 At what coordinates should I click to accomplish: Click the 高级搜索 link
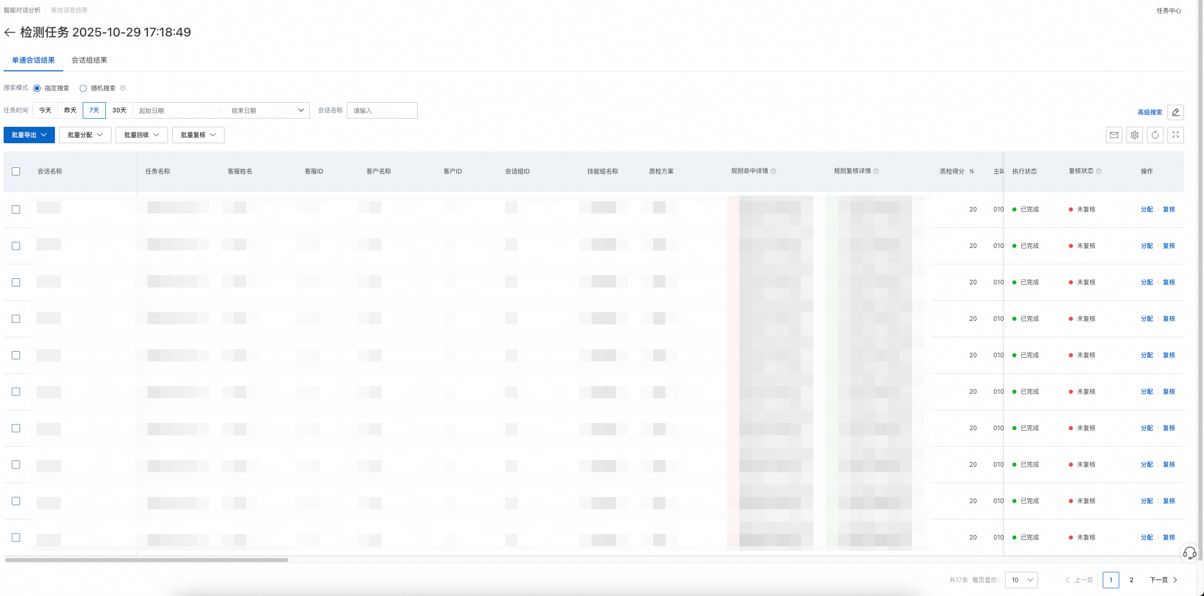[1150, 112]
